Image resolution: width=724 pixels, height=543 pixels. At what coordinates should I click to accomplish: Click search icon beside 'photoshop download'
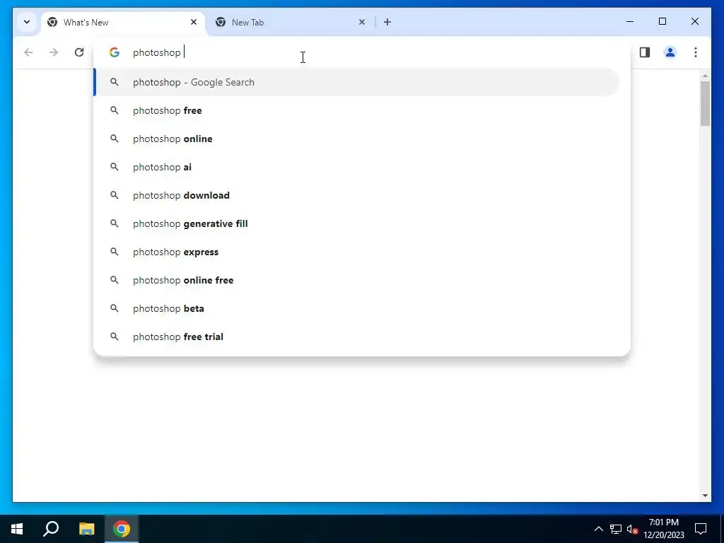pos(114,195)
